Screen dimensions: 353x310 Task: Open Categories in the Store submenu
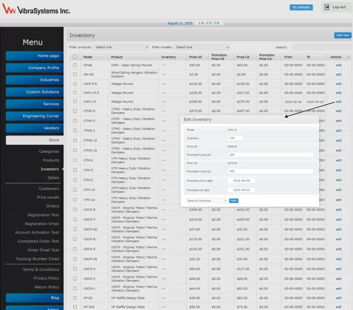coord(49,151)
